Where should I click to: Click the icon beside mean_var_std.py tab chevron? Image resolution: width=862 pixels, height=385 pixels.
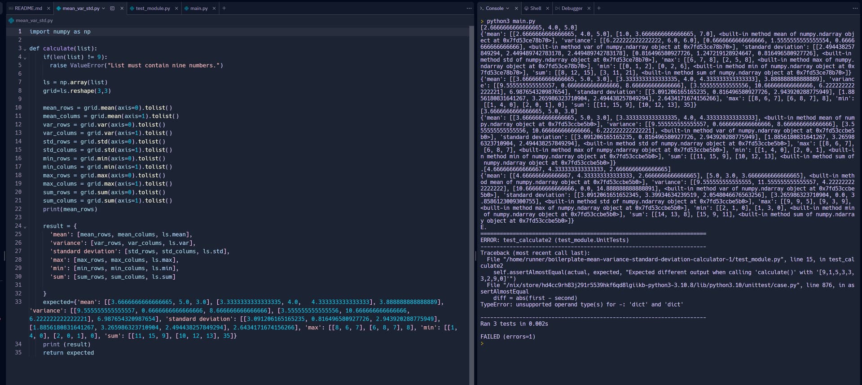(112, 8)
